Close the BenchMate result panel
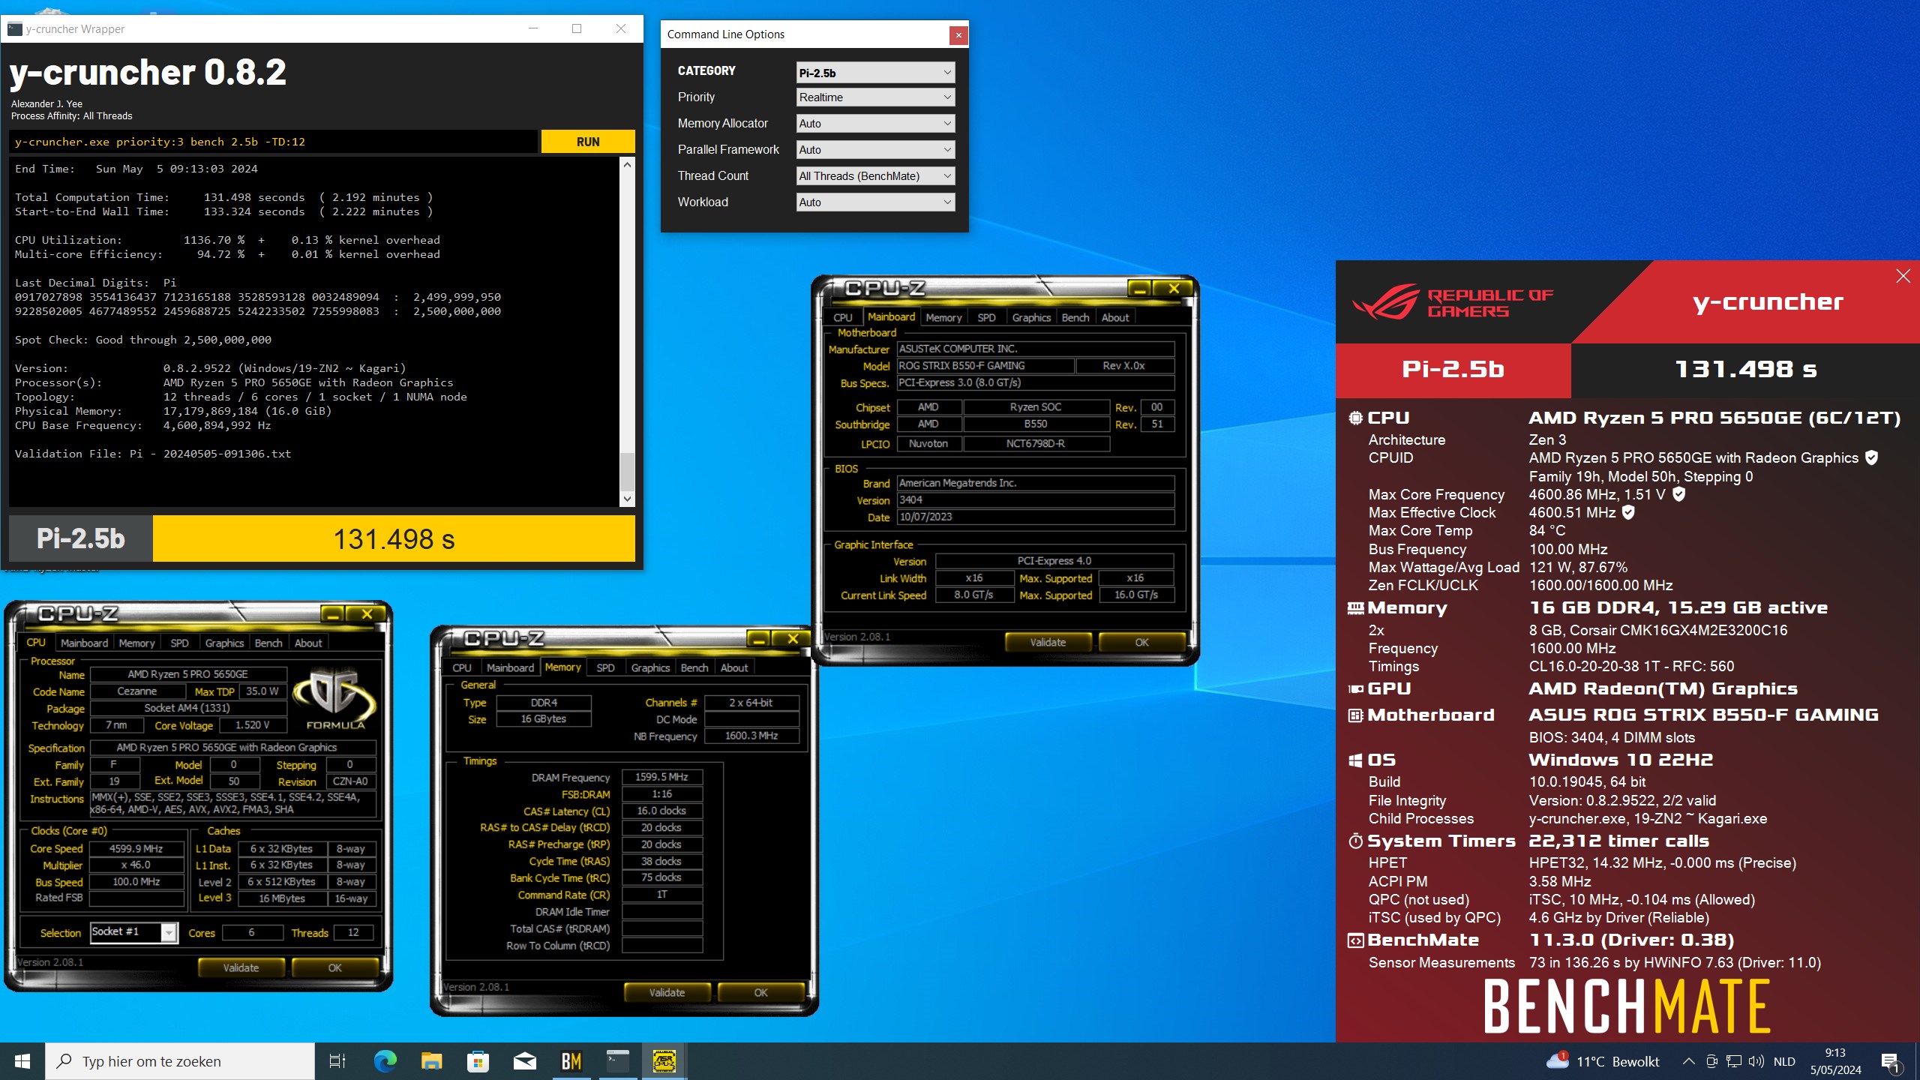The height and width of the screenshot is (1080, 1920). (1903, 276)
